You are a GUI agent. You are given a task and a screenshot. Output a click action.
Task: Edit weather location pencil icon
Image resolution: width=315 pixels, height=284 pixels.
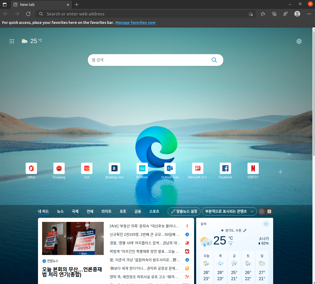point(245,230)
